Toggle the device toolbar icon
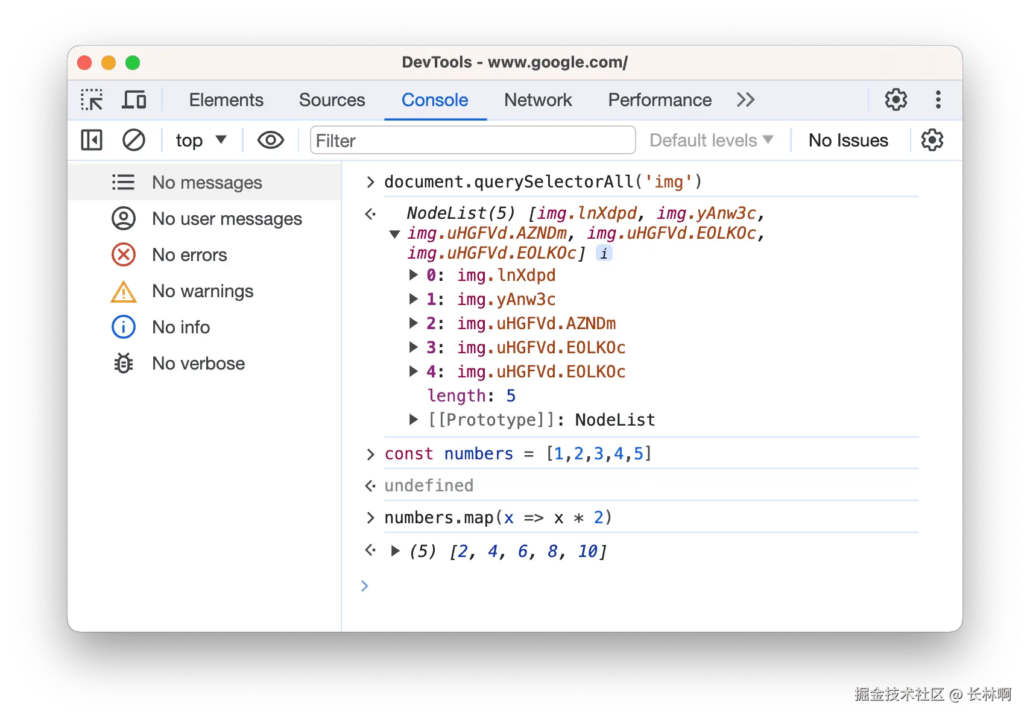This screenshot has width=1030, height=721. (x=134, y=99)
